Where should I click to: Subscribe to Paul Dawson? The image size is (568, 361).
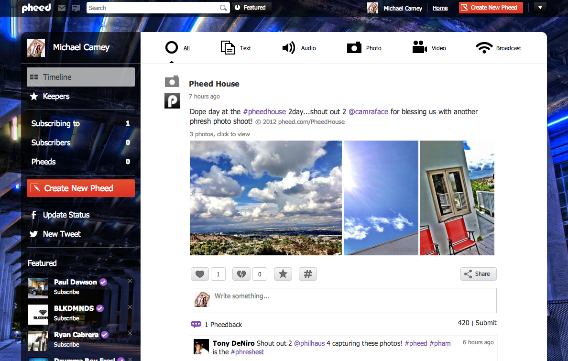(x=66, y=292)
